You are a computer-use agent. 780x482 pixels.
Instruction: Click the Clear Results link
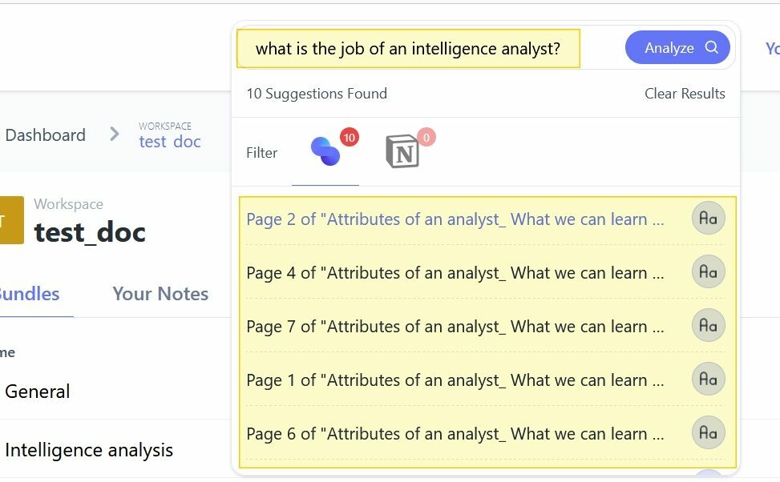[x=685, y=94]
